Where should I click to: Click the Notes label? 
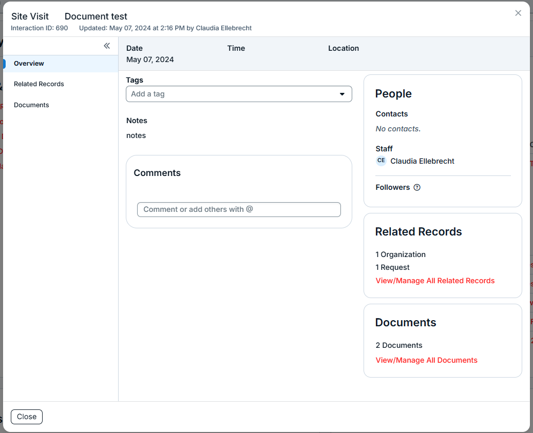pyautogui.click(x=137, y=121)
